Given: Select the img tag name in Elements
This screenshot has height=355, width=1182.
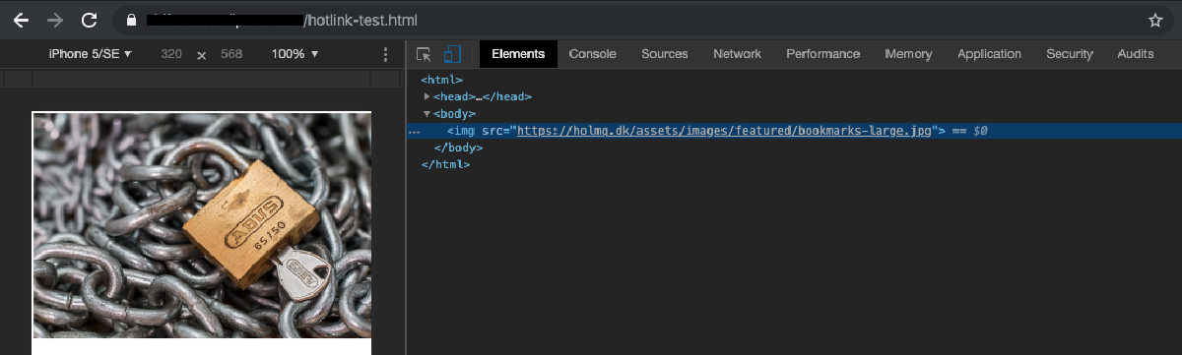Looking at the screenshot, I should point(464,131).
